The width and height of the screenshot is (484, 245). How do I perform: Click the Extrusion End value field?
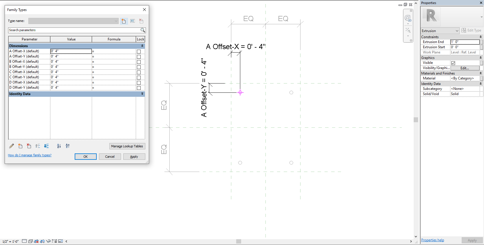pyautogui.click(x=465, y=42)
